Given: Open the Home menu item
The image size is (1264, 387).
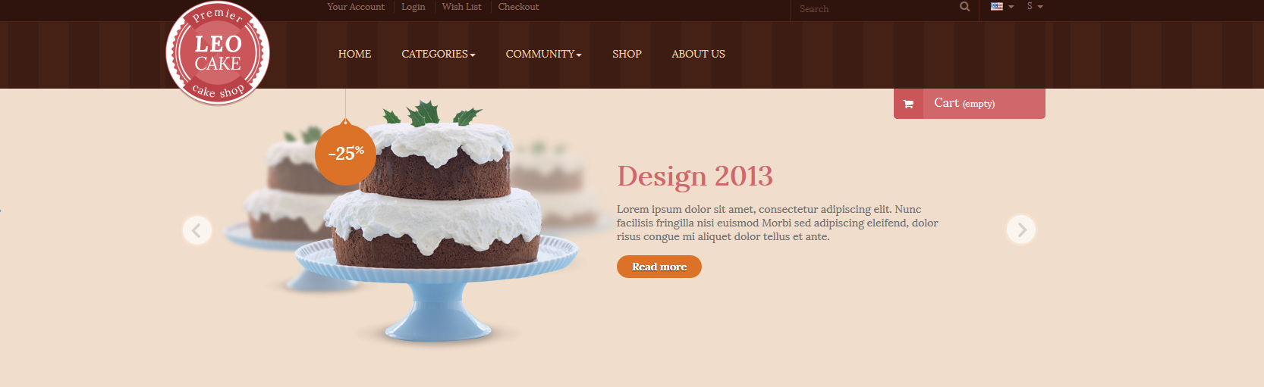Looking at the screenshot, I should coord(354,54).
